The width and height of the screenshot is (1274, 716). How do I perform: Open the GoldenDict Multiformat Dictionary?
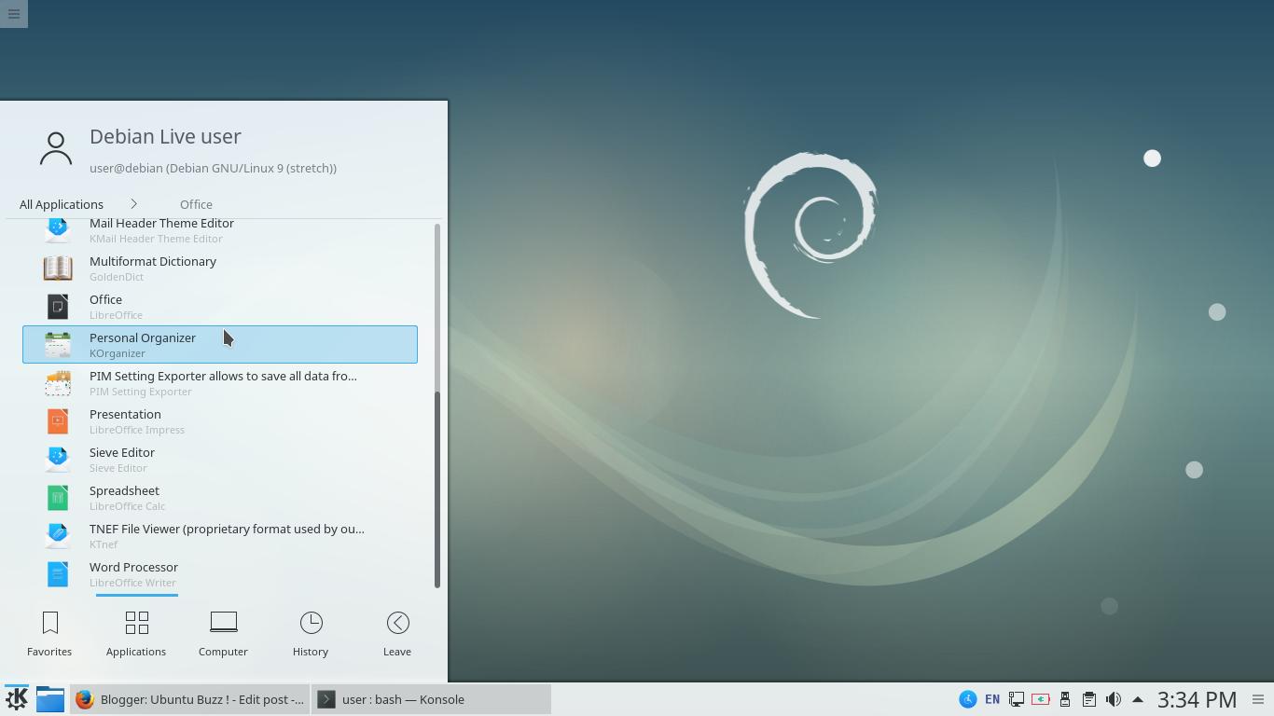point(152,268)
